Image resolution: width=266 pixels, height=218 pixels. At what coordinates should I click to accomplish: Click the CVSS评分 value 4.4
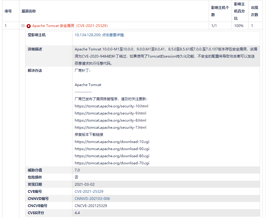point(77,213)
